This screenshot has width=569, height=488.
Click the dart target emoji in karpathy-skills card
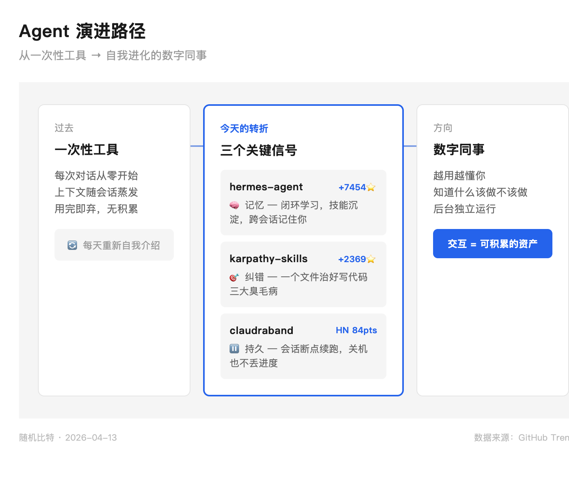click(234, 277)
